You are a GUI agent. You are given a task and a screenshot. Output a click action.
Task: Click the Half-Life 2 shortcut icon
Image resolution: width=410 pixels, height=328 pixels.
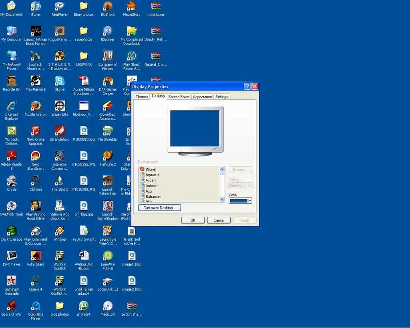[x=108, y=156]
